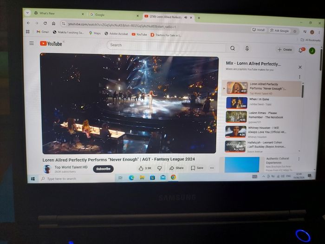Screen dimensions: 325x244
Task: Open the Adobe Acrobat bookmark
Action: [x=116, y=33]
